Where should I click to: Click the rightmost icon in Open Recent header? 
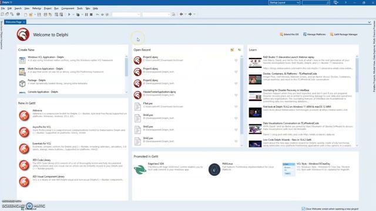[239, 50]
